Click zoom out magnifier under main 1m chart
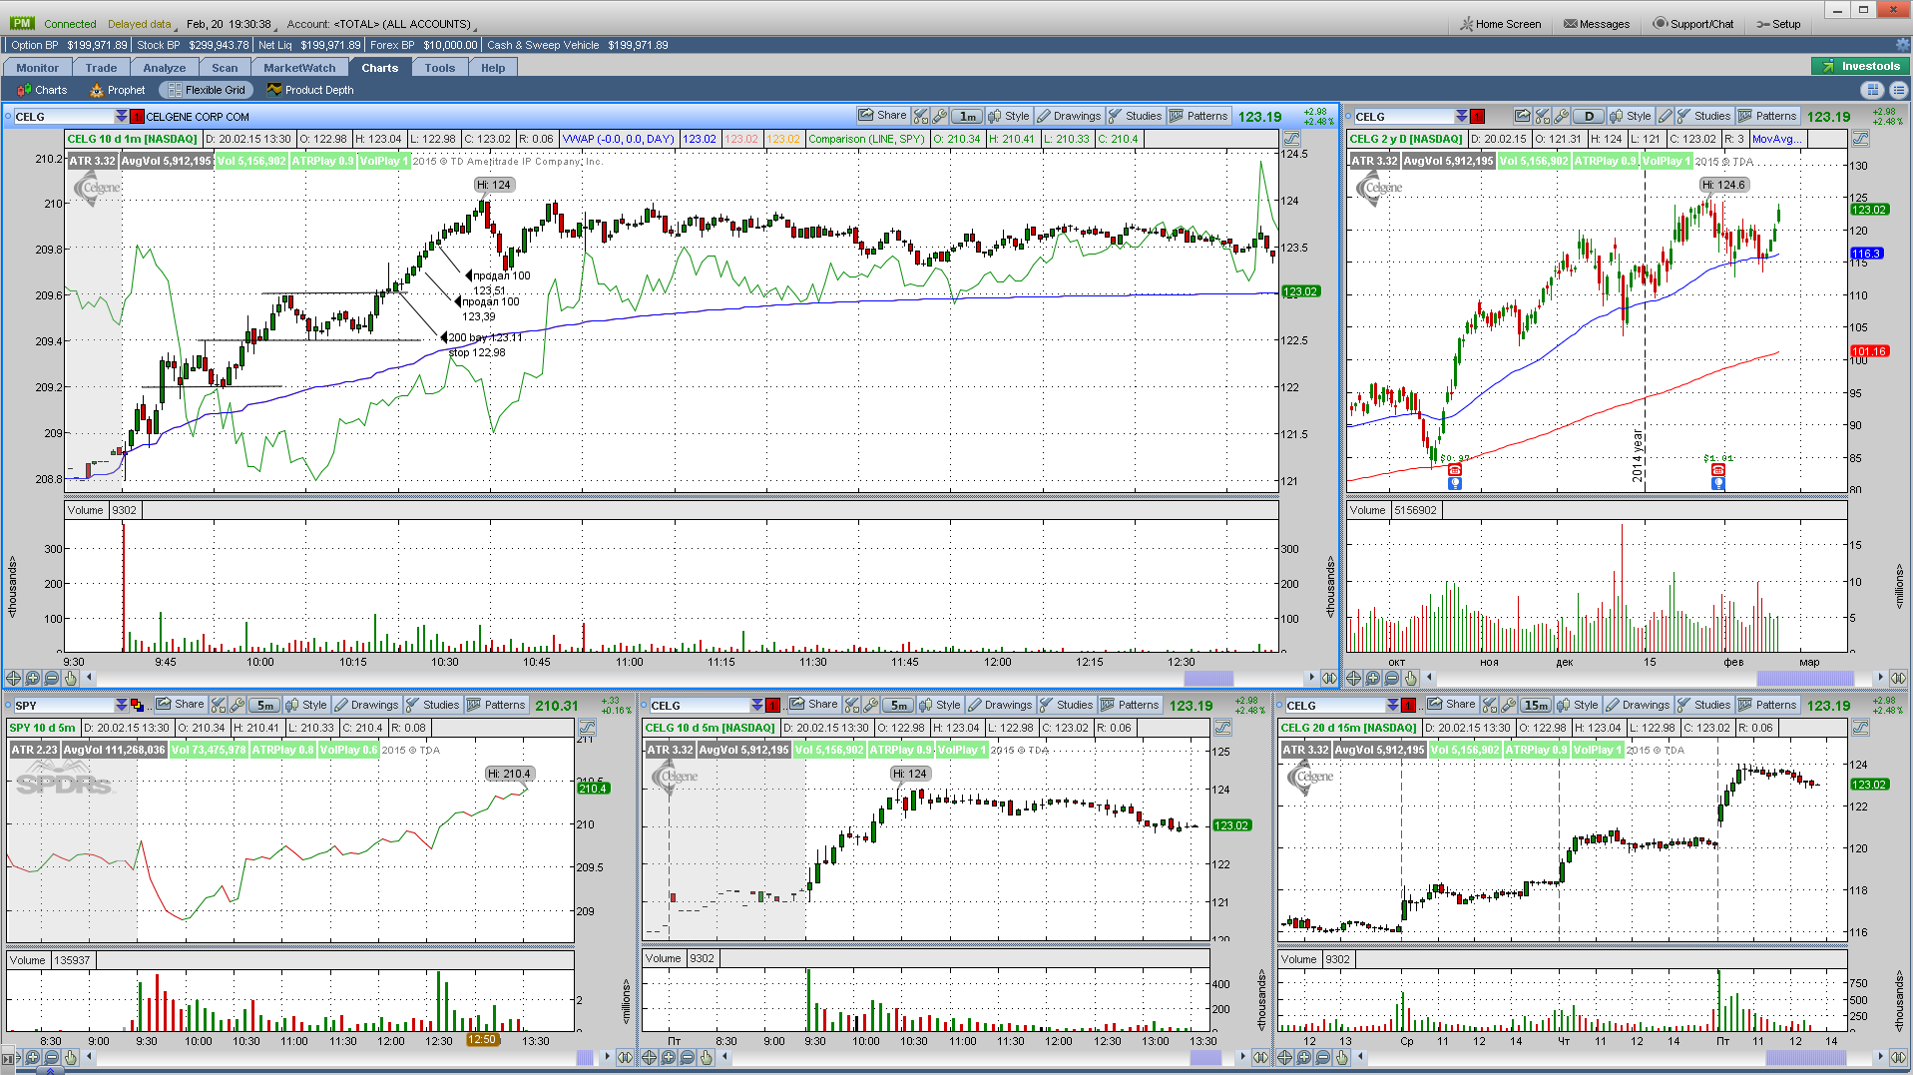Viewport: 1913px width, 1075px height. tap(52, 678)
